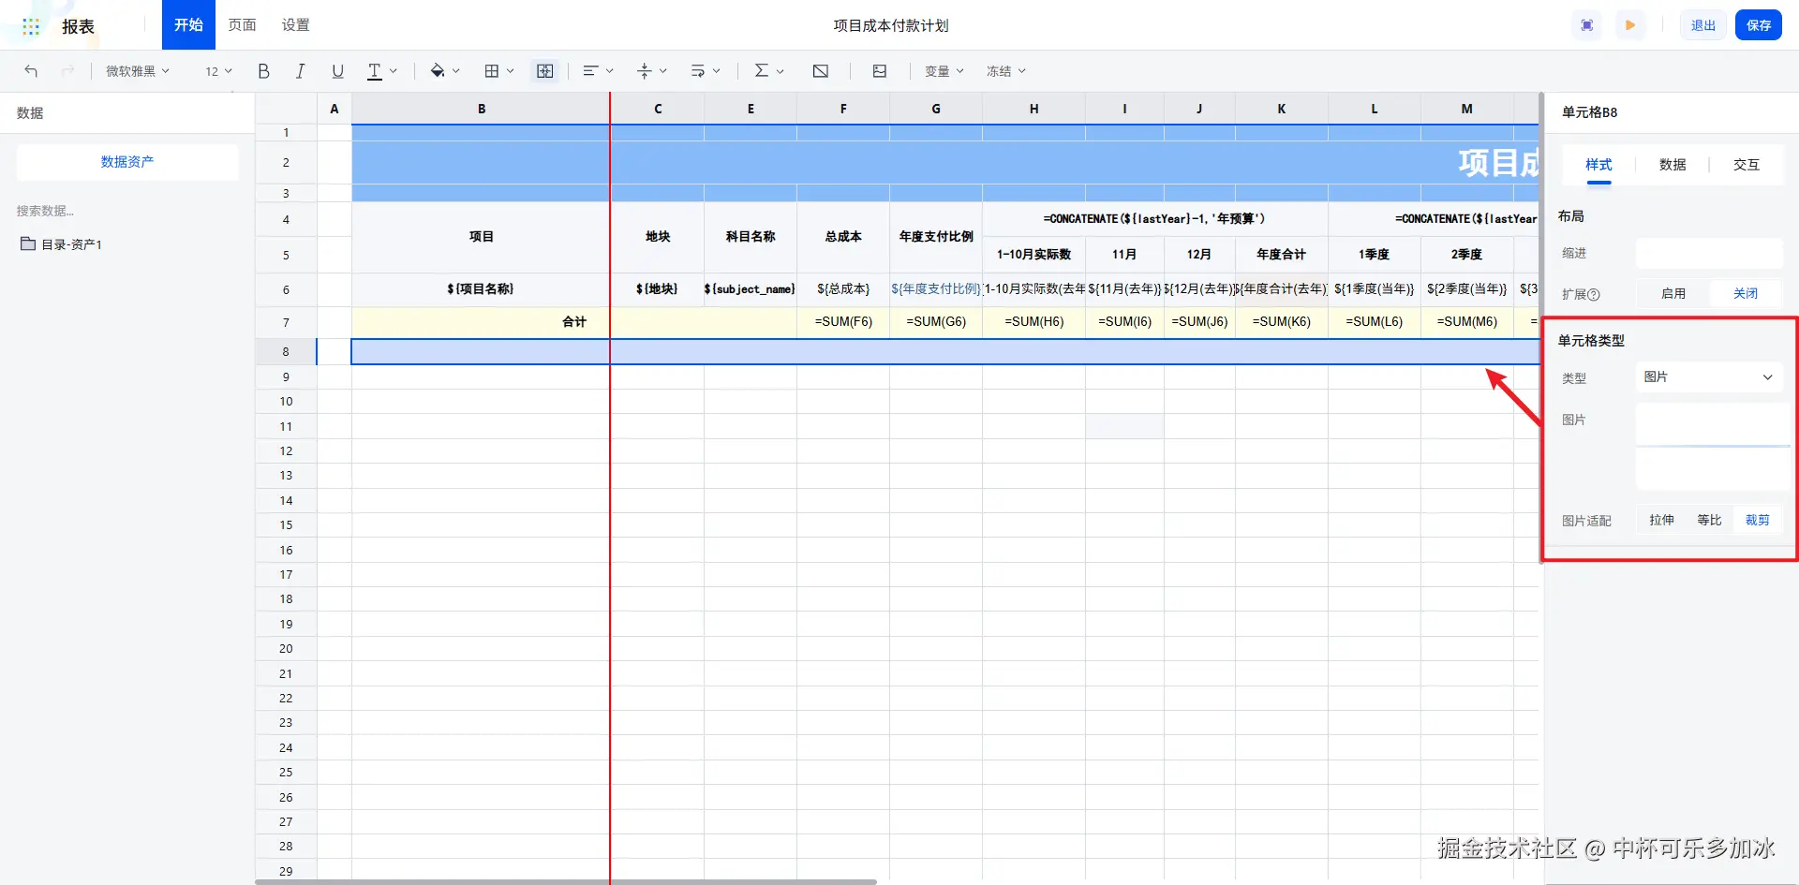The height and width of the screenshot is (885, 1799).
Task: Click the =SUM(M6) cell
Action: [x=1467, y=321]
